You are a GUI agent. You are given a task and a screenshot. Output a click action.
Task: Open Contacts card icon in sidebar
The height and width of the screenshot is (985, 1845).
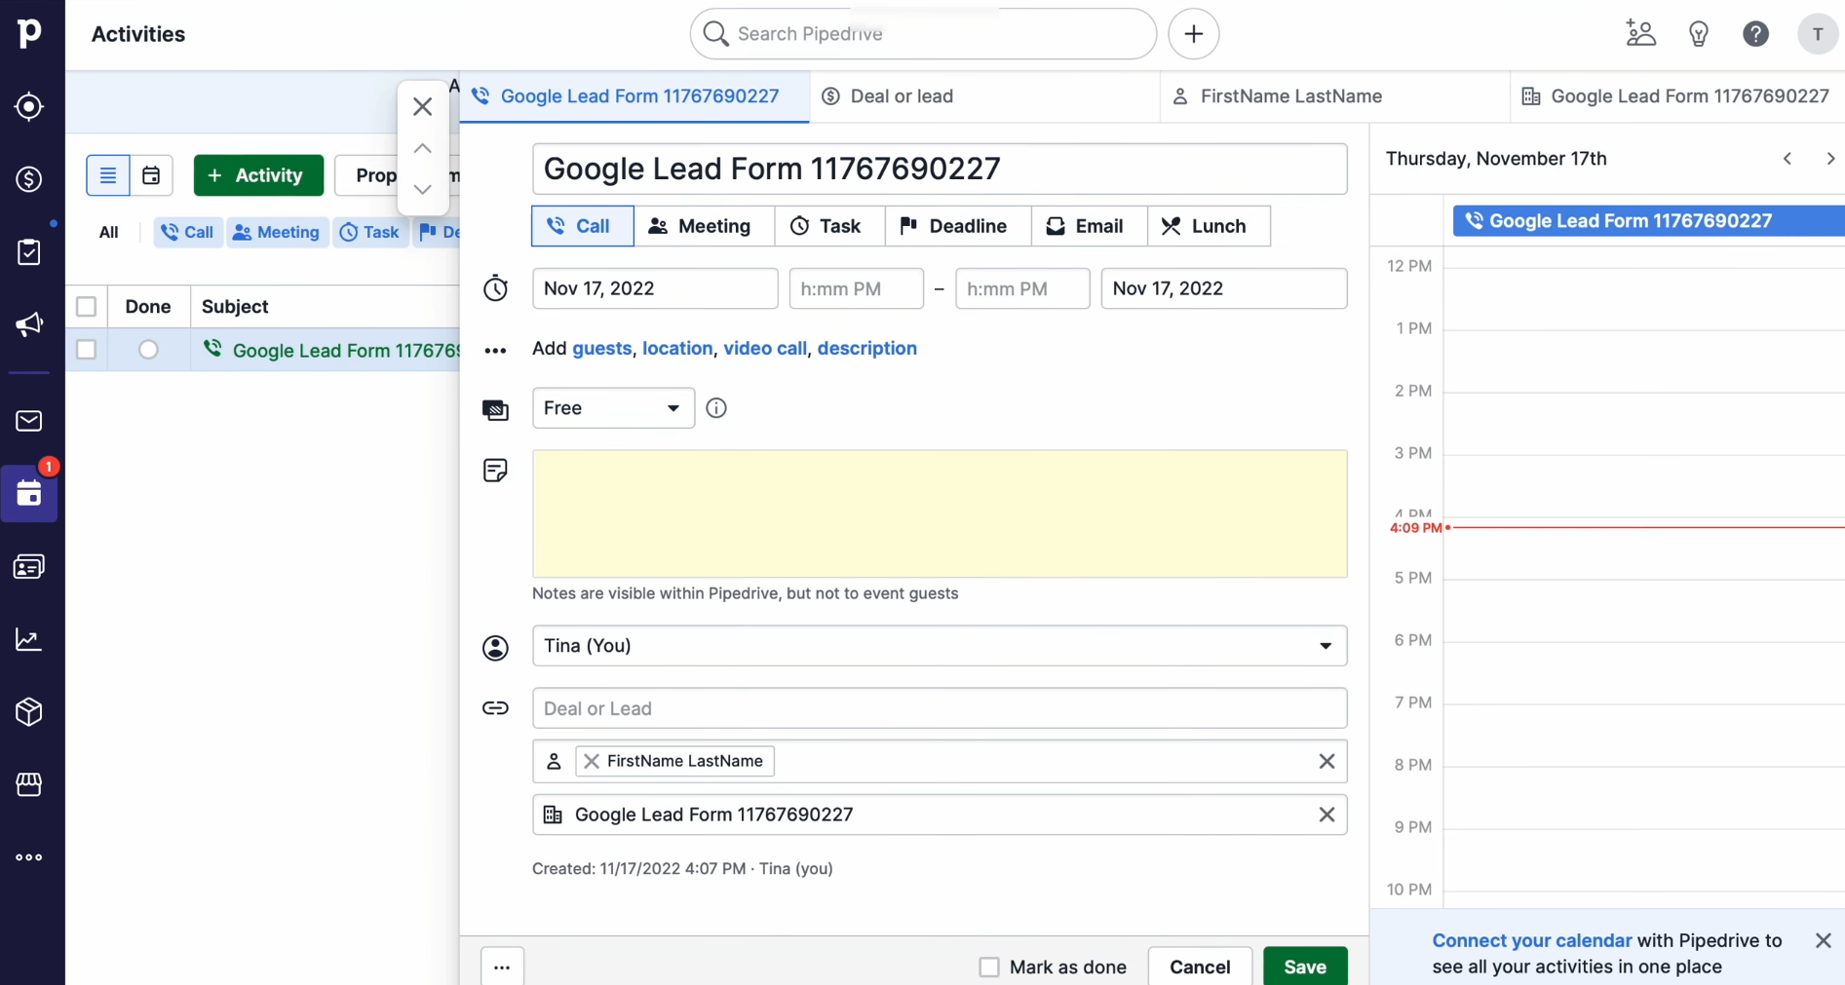[29, 567]
